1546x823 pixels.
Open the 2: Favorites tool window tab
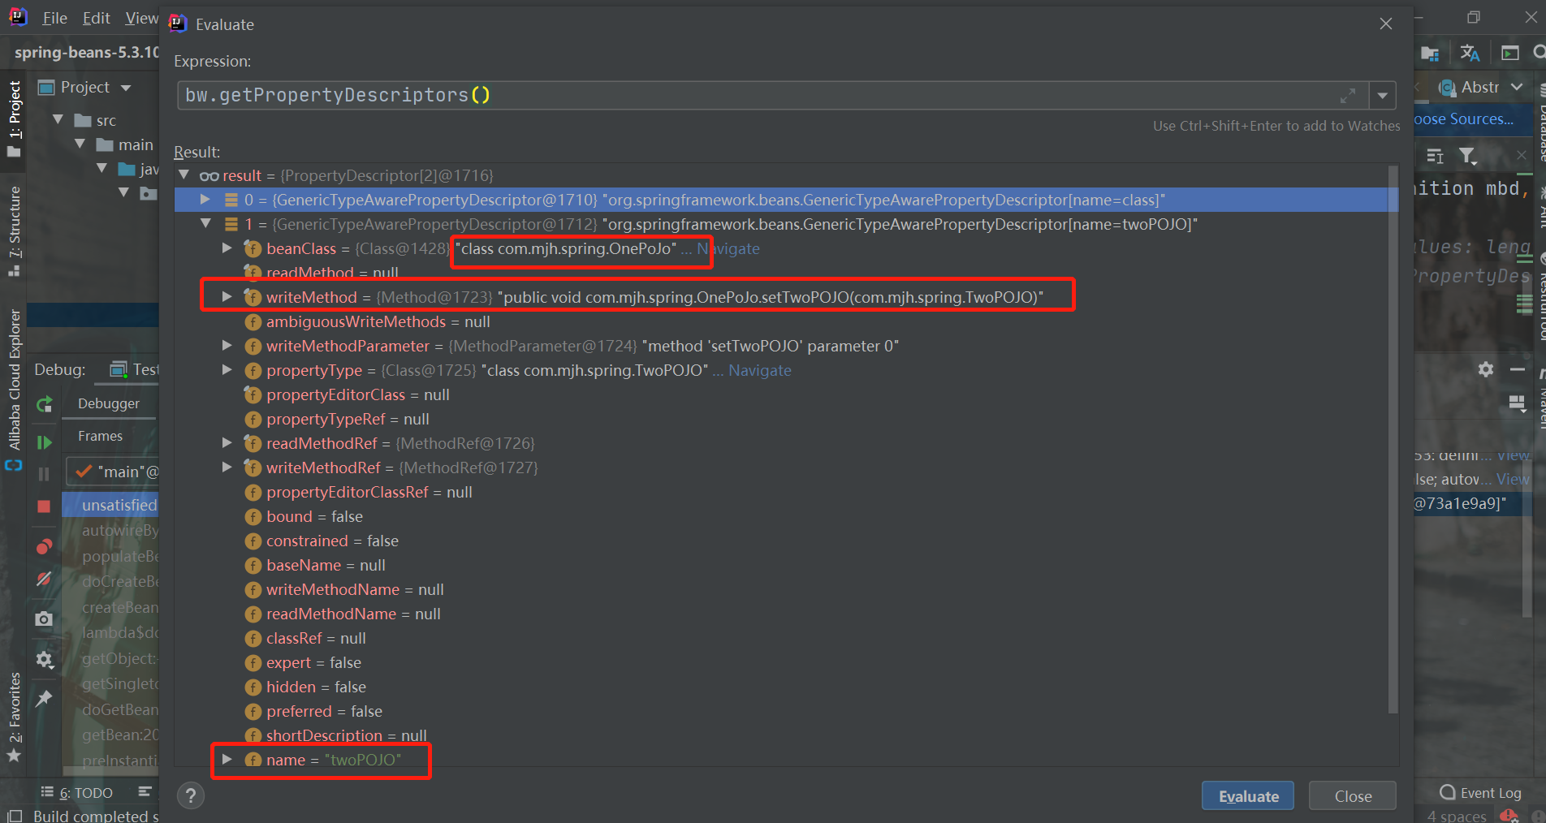14,717
